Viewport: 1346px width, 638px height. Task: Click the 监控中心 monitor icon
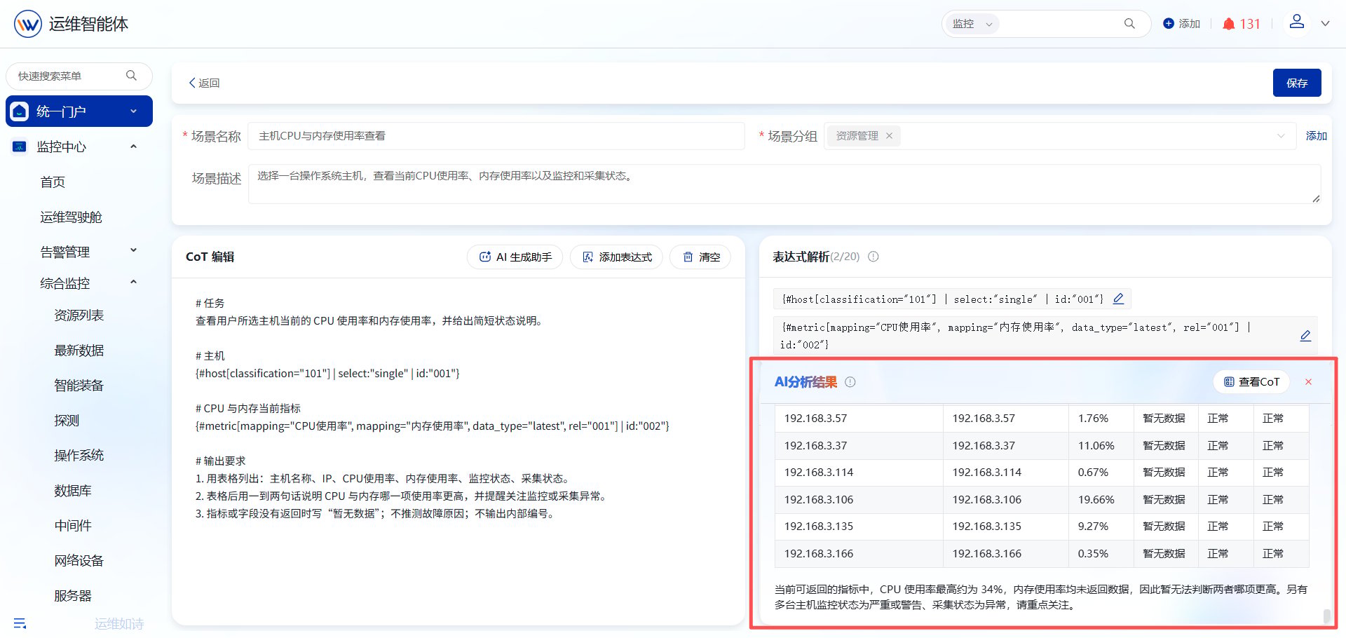tap(20, 147)
